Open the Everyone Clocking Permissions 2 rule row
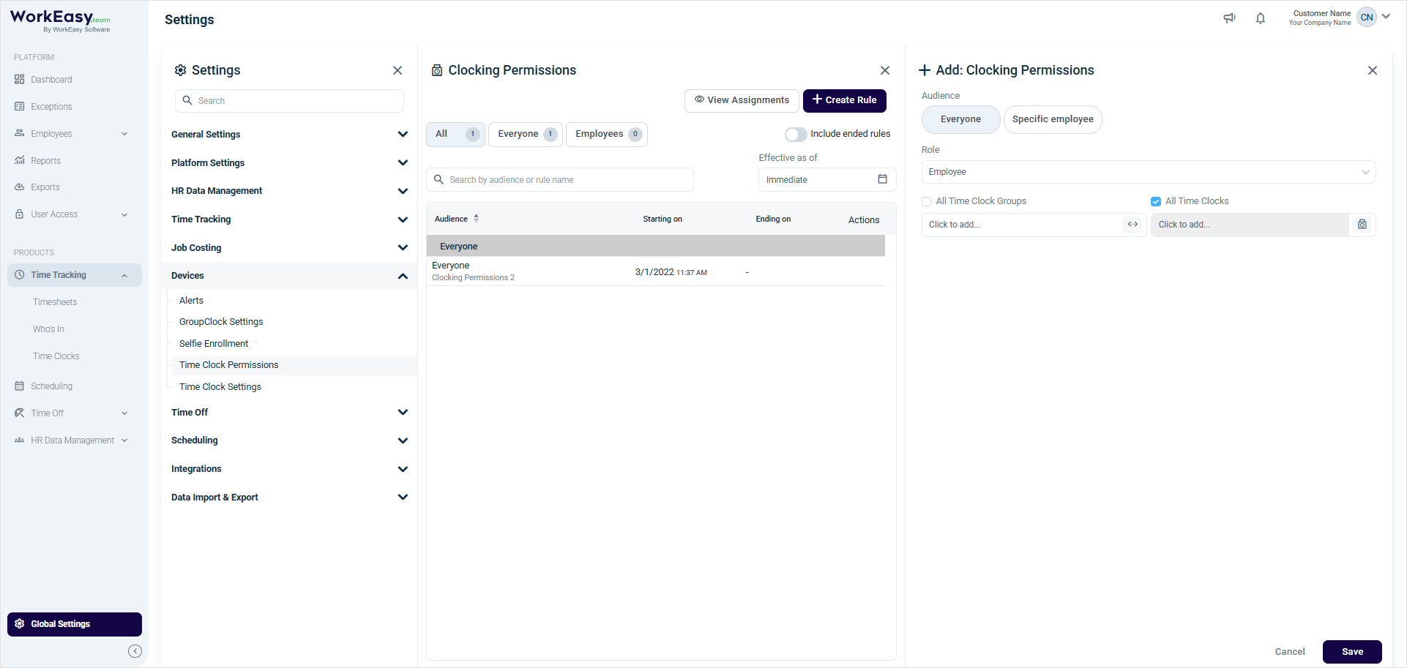This screenshot has height=668, width=1407. (x=656, y=271)
